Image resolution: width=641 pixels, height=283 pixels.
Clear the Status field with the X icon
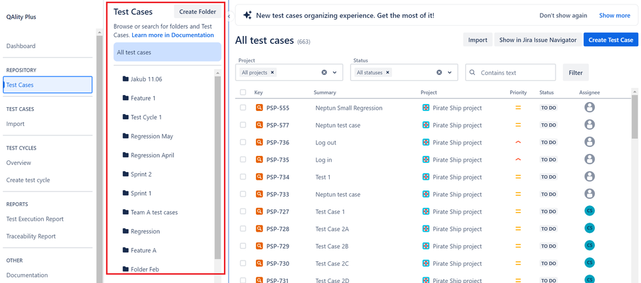click(x=439, y=73)
